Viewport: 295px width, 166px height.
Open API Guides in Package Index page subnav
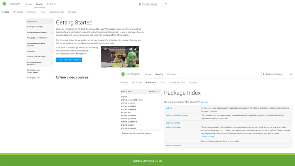pos(137,82)
